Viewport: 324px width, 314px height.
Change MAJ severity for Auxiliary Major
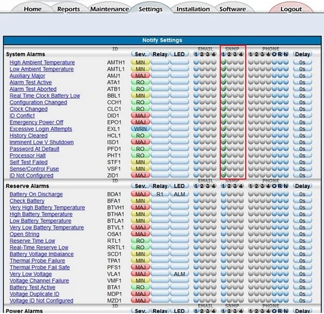[140, 75]
